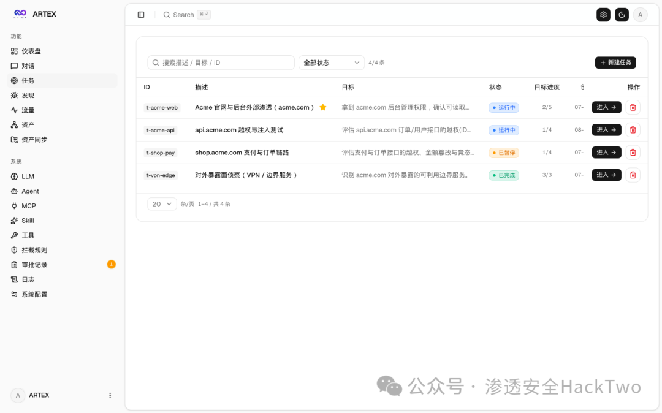Viewport: 662px width, 413px height.
Task: Open Skill in sidebar
Action: 62,221
